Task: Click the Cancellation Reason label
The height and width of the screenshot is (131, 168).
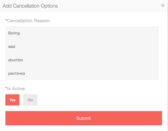Action: (x=29, y=21)
